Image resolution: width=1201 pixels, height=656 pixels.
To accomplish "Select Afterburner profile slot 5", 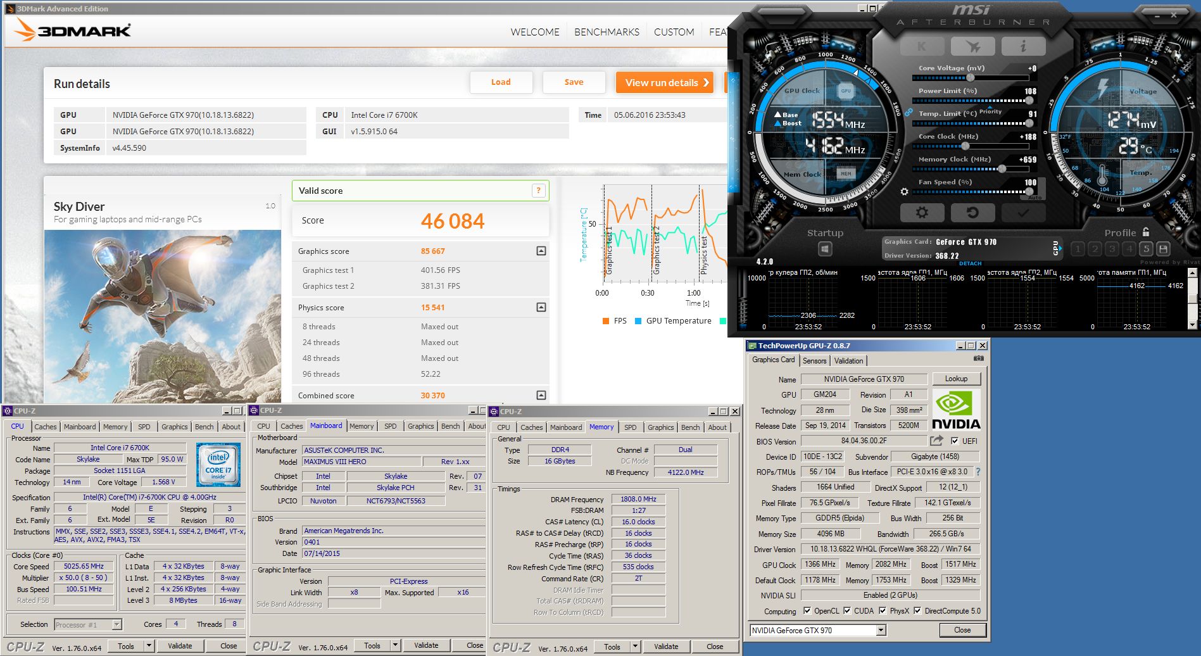I will click(x=1146, y=249).
